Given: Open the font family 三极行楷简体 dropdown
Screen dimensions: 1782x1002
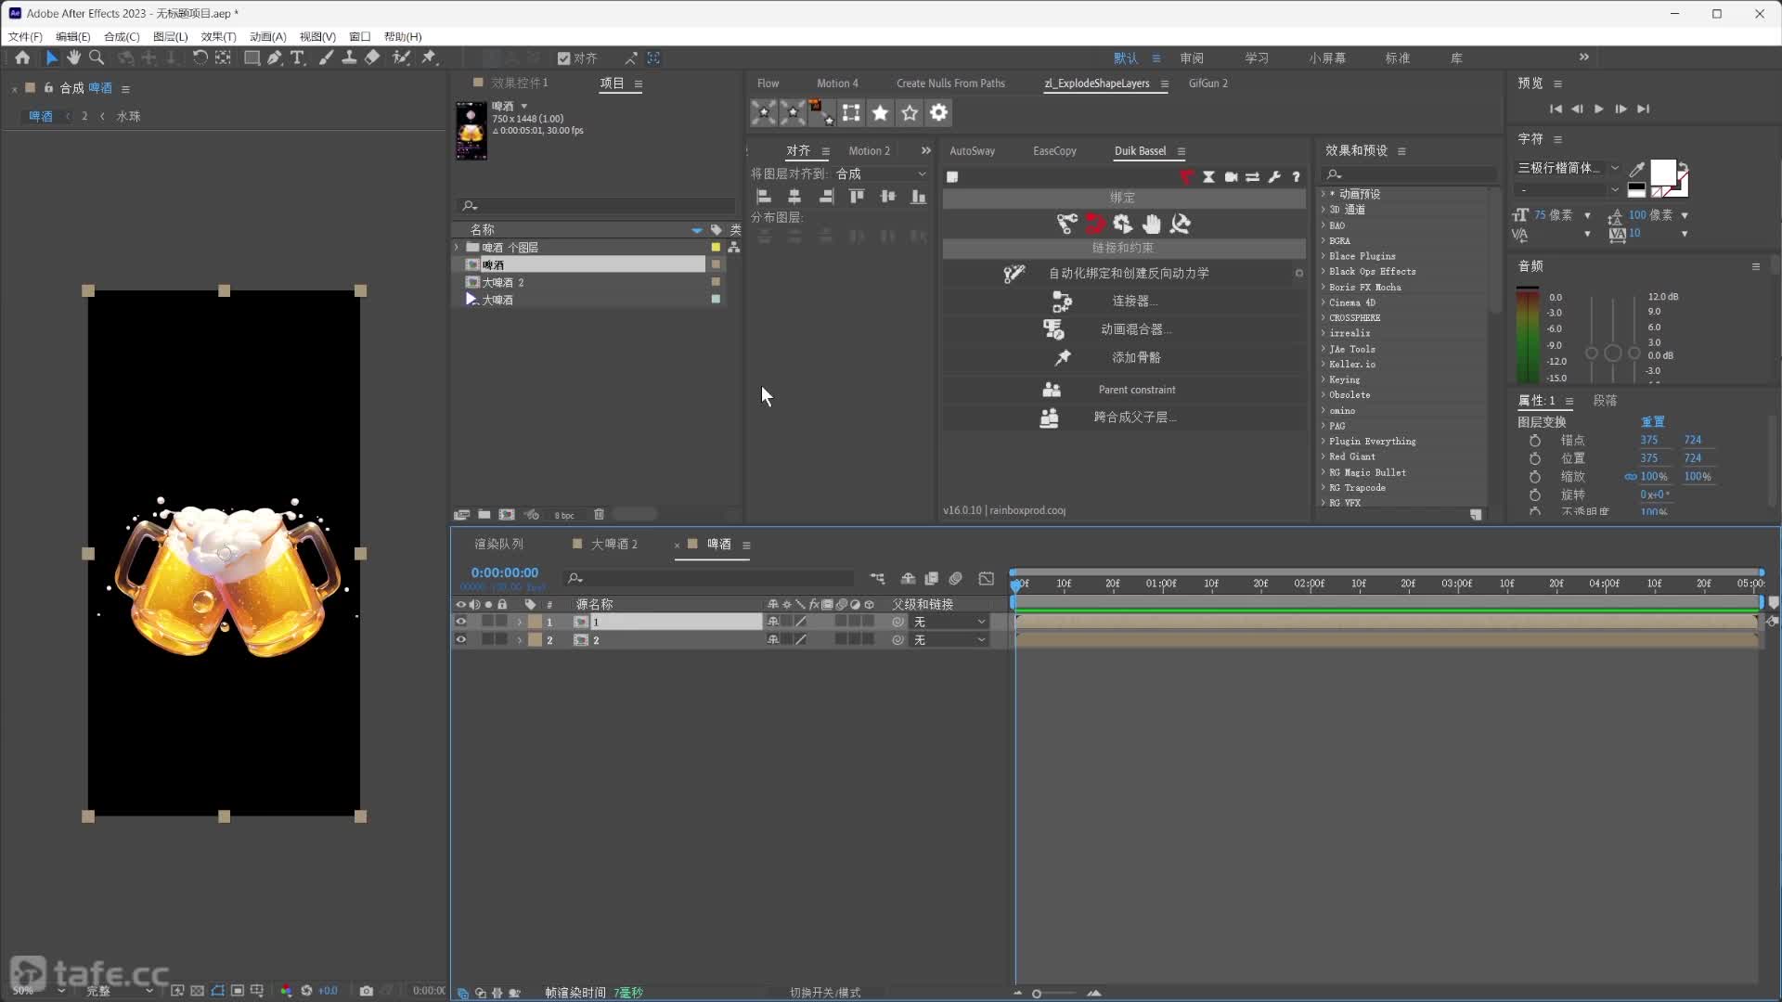Looking at the screenshot, I should [1569, 168].
